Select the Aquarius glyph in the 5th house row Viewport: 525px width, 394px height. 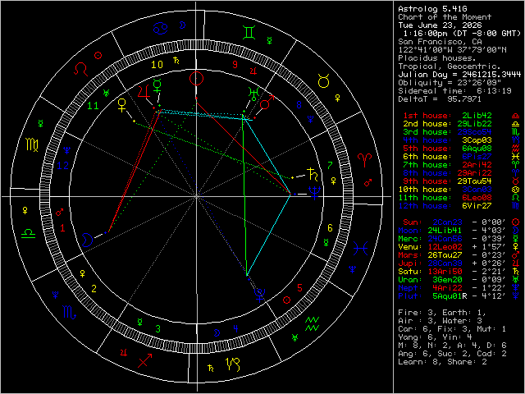point(515,149)
